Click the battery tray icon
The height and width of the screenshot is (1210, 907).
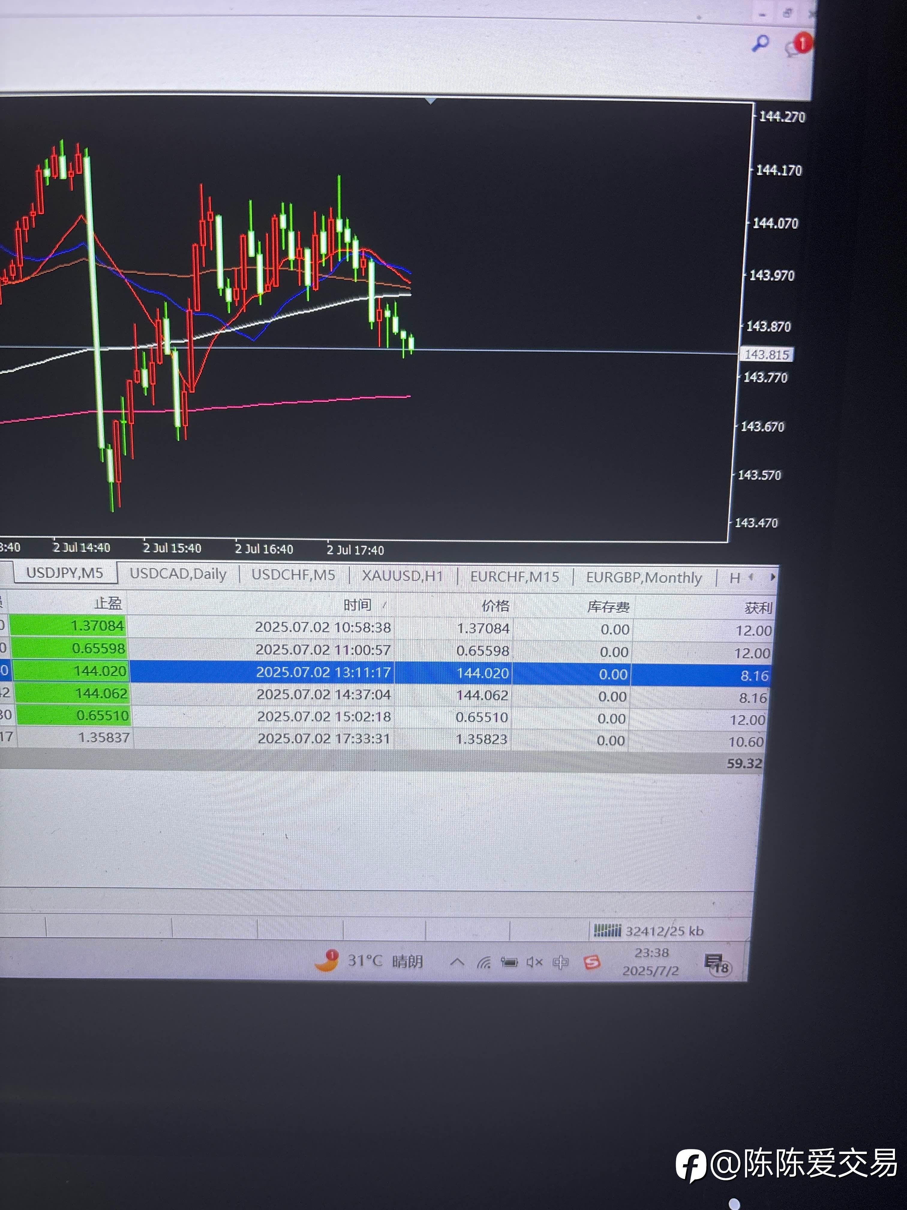tap(509, 962)
